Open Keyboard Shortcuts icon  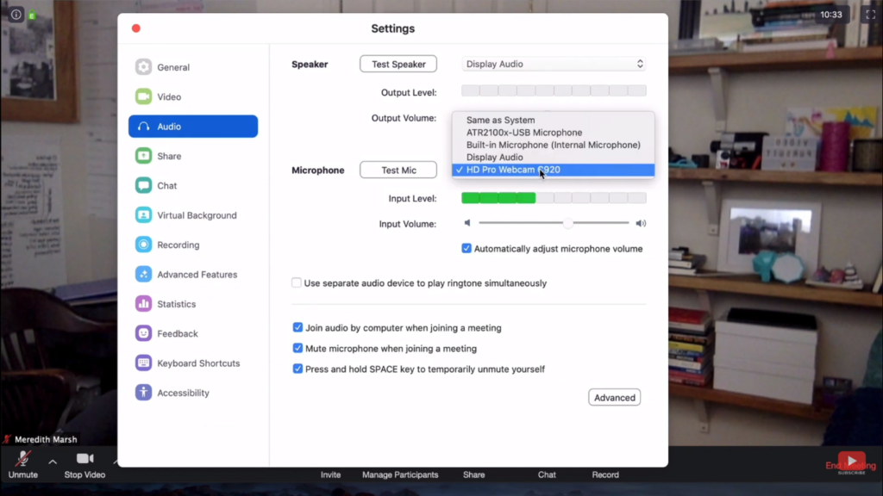144,363
